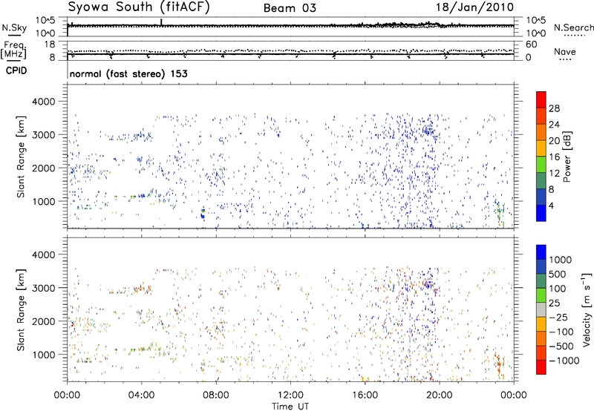The width and height of the screenshot is (594, 411).
Task: Click the date '18/Jan/2010'
Action: tap(475, 7)
